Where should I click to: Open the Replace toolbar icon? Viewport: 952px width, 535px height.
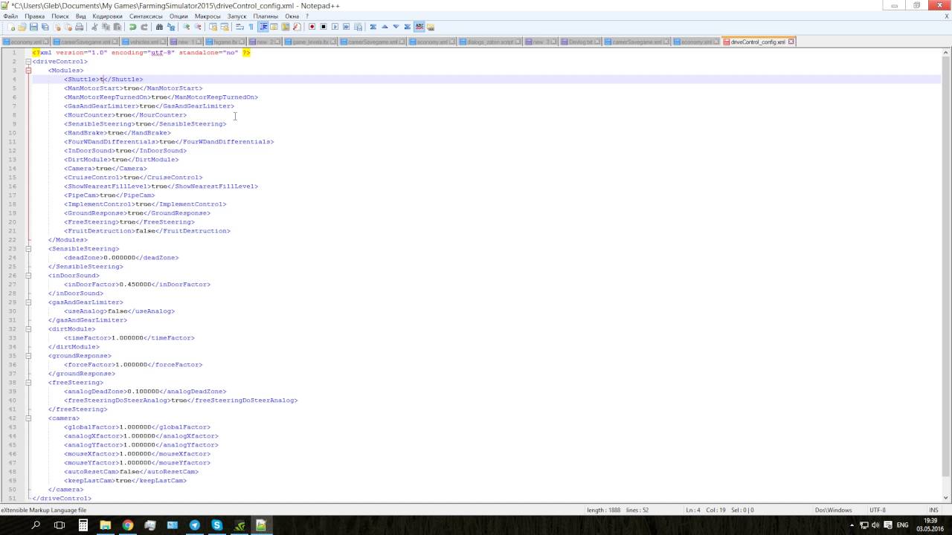coord(170,27)
